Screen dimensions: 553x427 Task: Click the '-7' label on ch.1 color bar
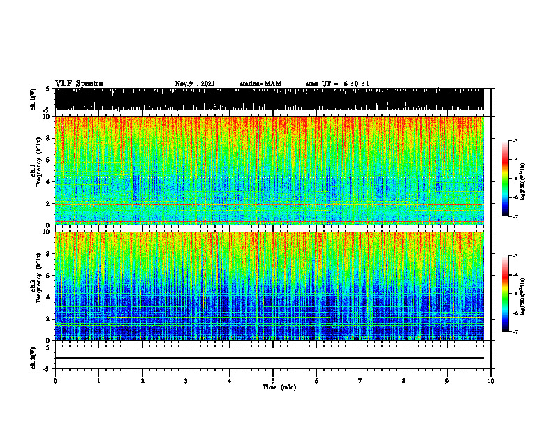515,216
